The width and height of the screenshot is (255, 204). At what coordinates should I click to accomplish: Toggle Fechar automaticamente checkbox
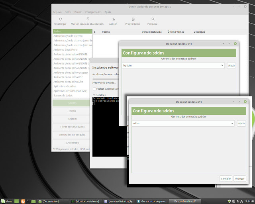(x=94, y=89)
